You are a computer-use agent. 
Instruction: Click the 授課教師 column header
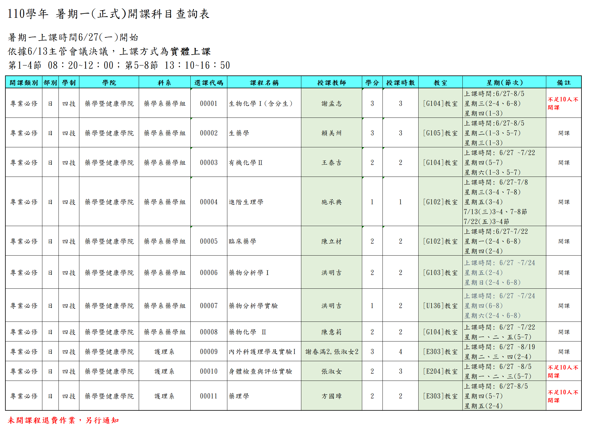[x=331, y=83]
